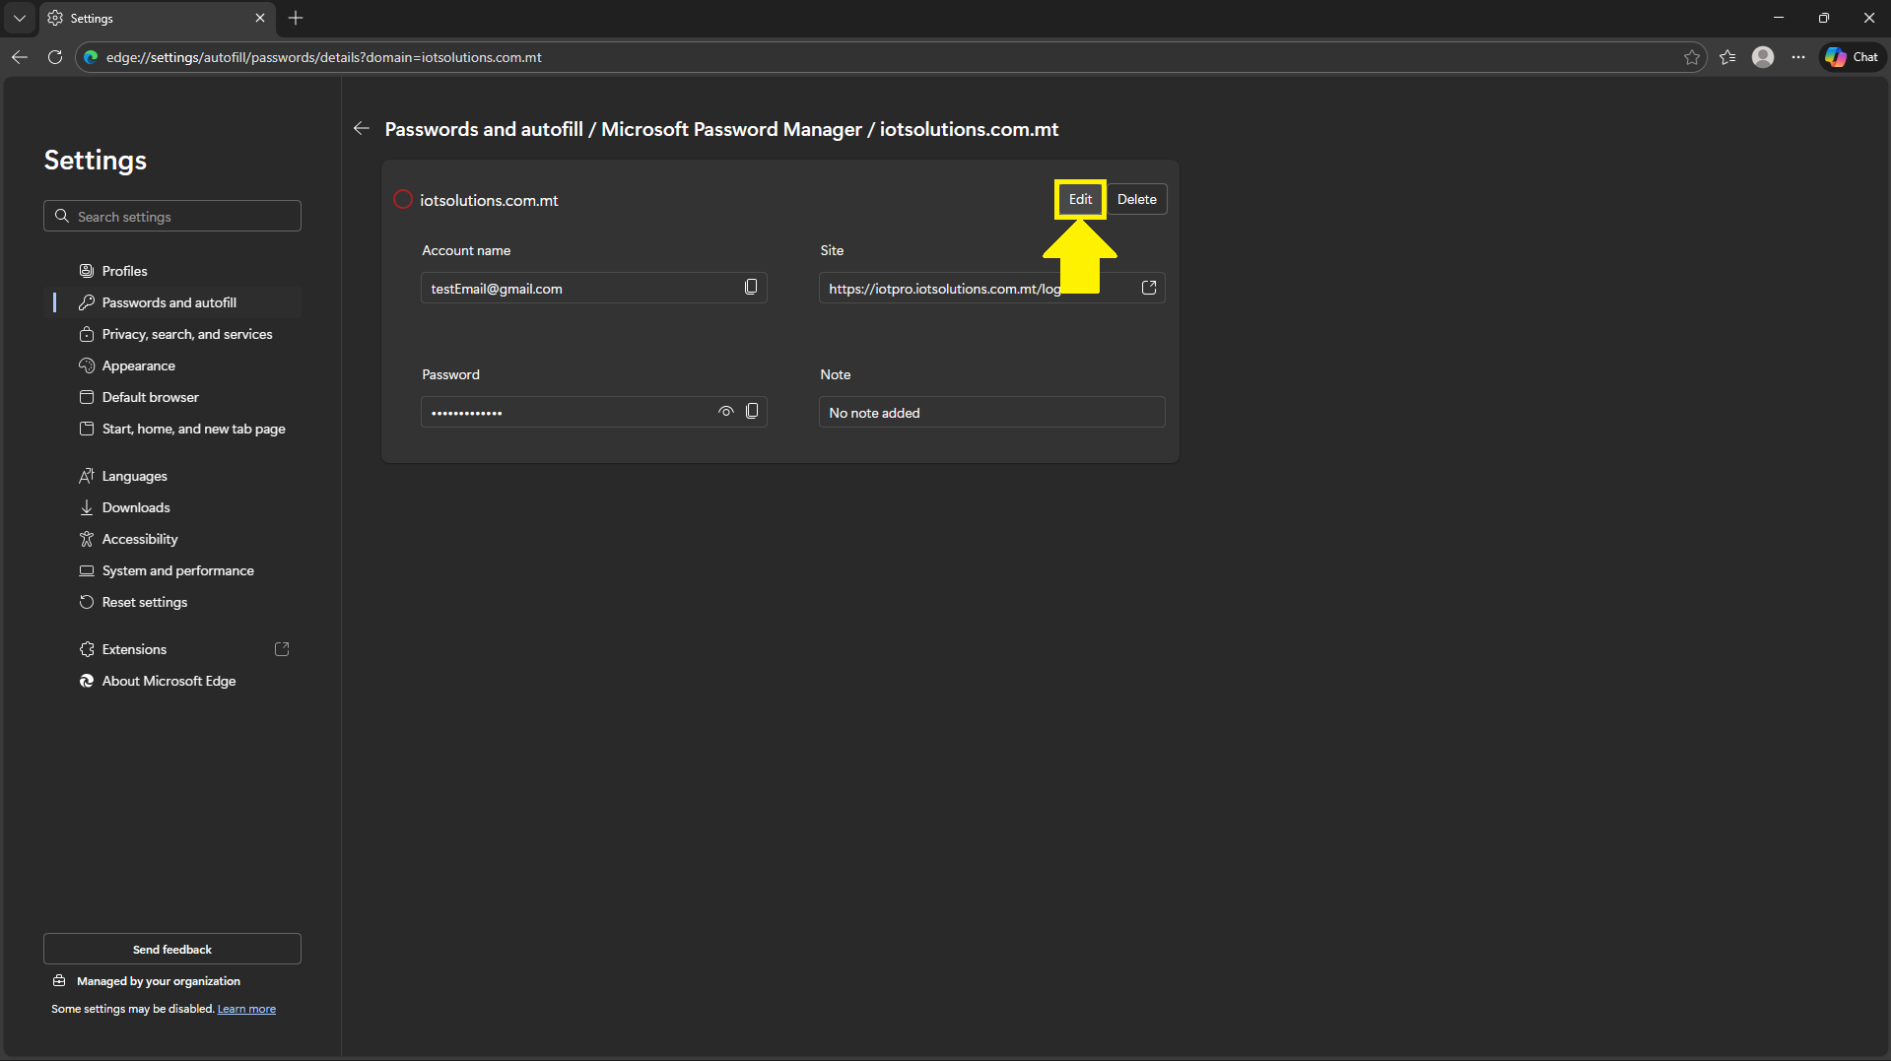This screenshot has height=1061, width=1891.
Task: Click the browser back arrow
Action: pyautogui.click(x=20, y=57)
